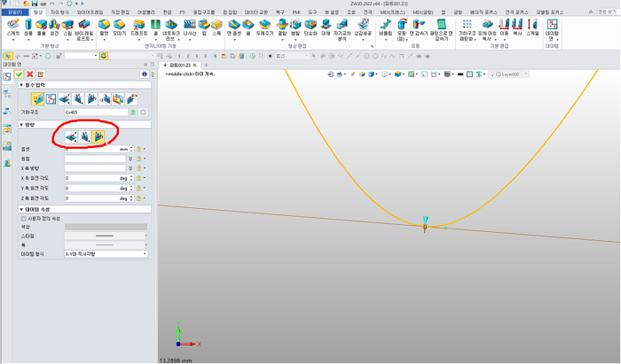Select the first 필수 입력 geometry method icon
The image size is (621, 364).
[37, 99]
